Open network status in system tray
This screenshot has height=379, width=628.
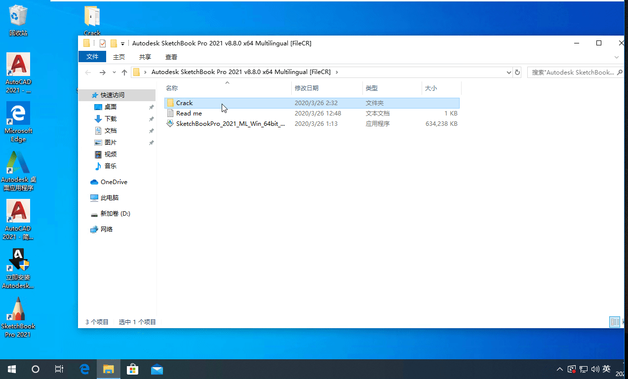tap(584, 369)
